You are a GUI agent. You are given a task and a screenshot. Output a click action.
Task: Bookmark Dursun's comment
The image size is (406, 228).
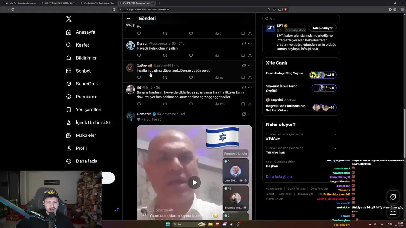[x=243, y=55]
